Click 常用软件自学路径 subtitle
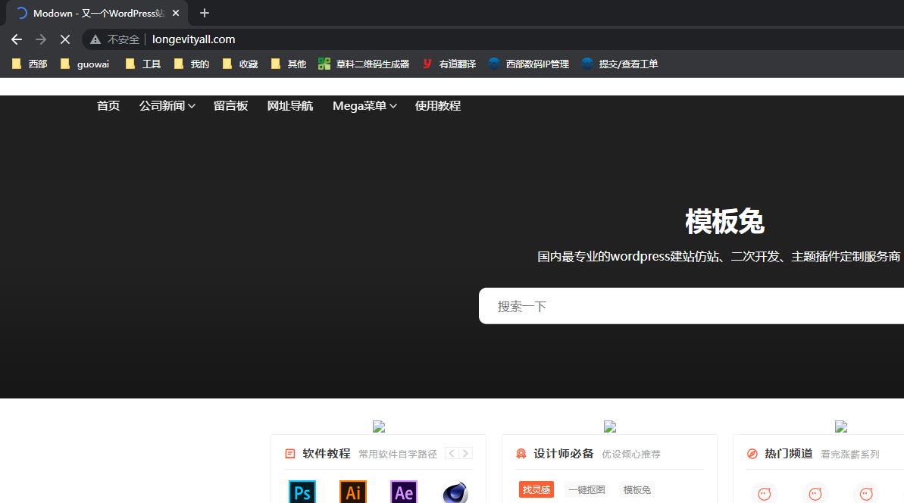This screenshot has width=904, height=503. coord(398,454)
